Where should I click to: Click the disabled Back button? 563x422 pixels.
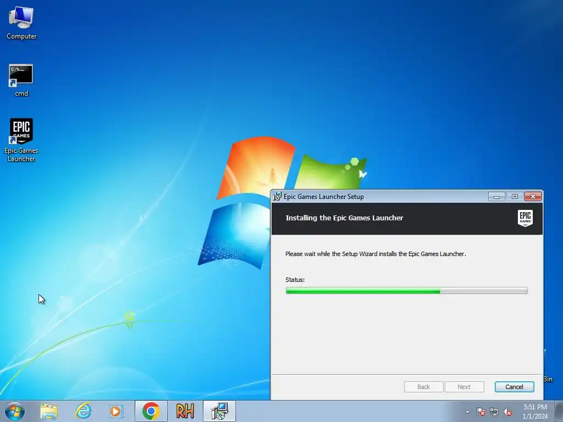tap(424, 387)
